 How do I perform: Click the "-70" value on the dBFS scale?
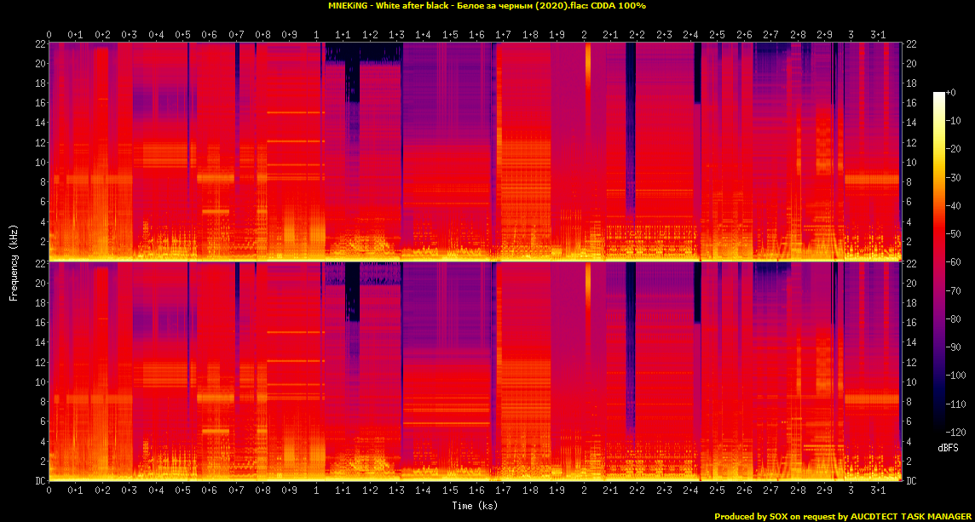952,290
